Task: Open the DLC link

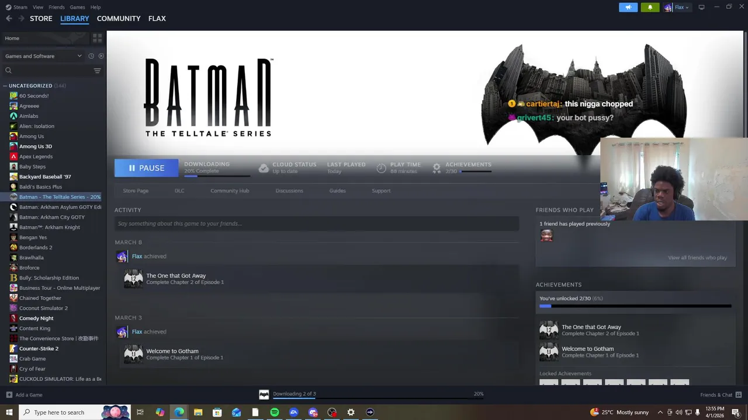Action: click(179, 191)
